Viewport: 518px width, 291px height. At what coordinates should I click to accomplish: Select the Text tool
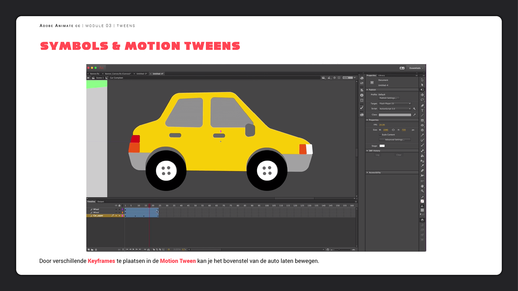coord(422,110)
